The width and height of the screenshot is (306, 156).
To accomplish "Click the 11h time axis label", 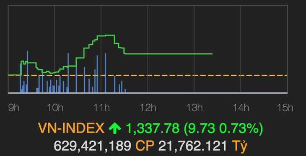I will (102, 108).
